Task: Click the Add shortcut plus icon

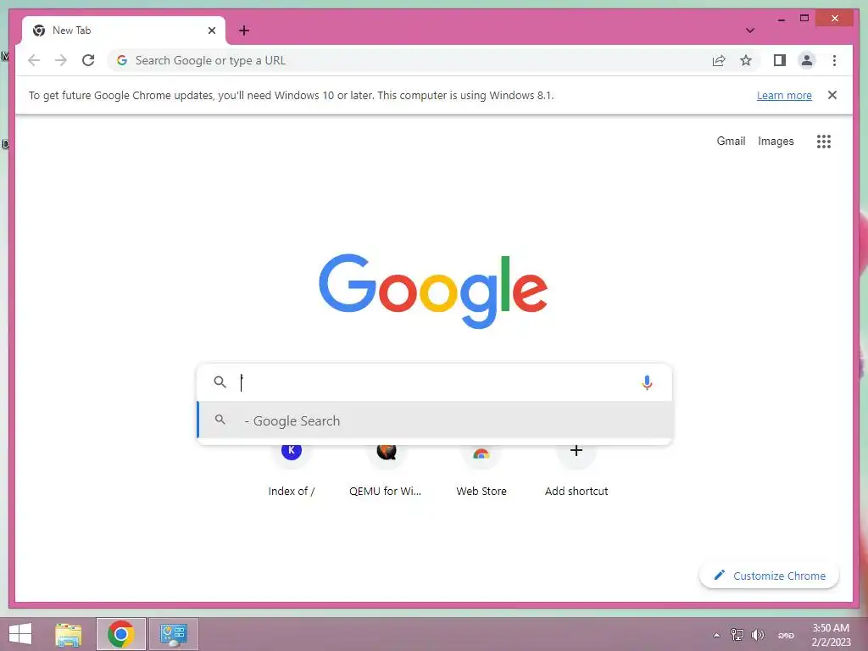Action: tap(576, 451)
